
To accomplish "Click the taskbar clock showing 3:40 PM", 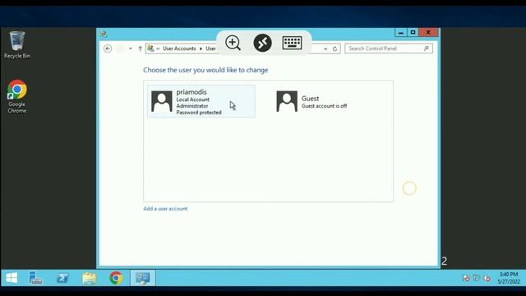I will tap(509, 278).
